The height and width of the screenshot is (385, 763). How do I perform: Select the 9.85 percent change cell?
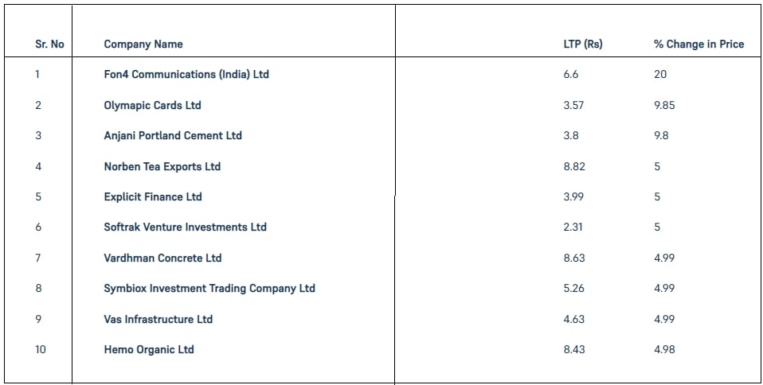(x=664, y=105)
